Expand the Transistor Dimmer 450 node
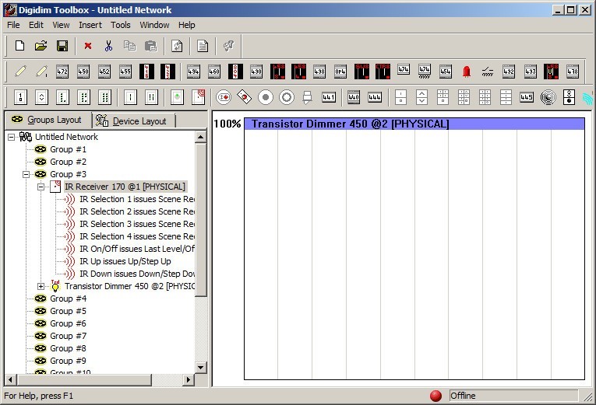 pyautogui.click(x=41, y=286)
